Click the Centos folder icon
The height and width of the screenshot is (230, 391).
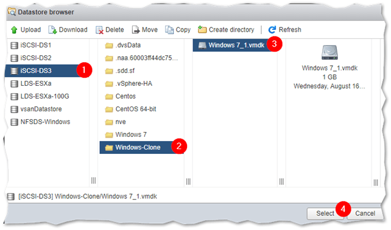point(109,97)
